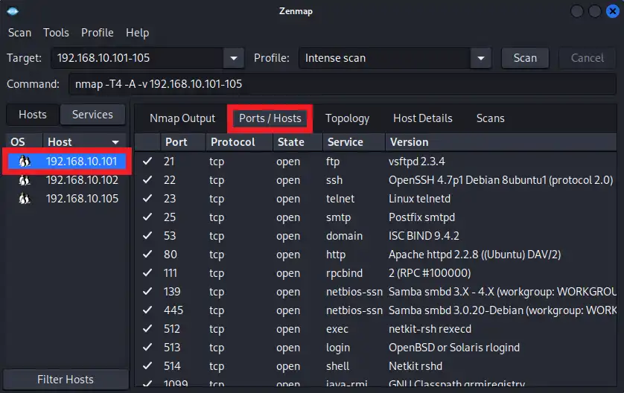Sort by the Port column header
624x393 pixels.
183,142
